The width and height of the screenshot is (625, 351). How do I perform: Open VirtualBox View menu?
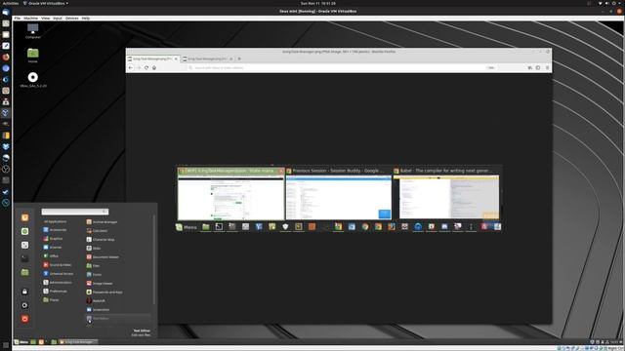click(x=46, y=19)
